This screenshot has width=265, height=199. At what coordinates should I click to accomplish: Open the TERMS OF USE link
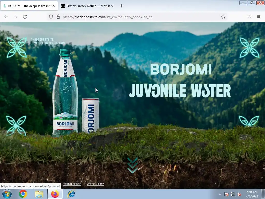(x=72, y=184)
